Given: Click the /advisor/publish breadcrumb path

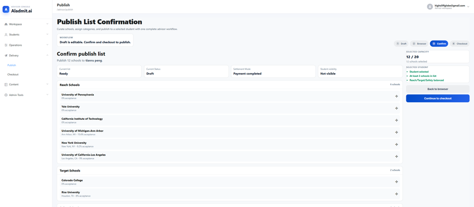Looking at the screenshot, I should (x=65, y=9).
